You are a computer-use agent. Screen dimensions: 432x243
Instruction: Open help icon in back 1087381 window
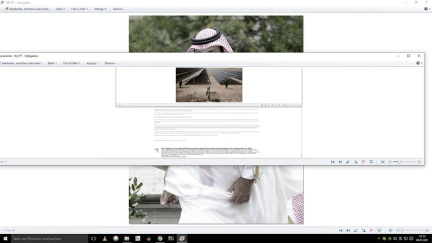click(x=426, y=9)
